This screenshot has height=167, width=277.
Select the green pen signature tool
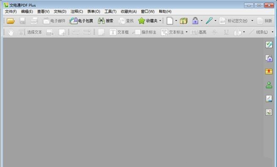tap(209, 21)
